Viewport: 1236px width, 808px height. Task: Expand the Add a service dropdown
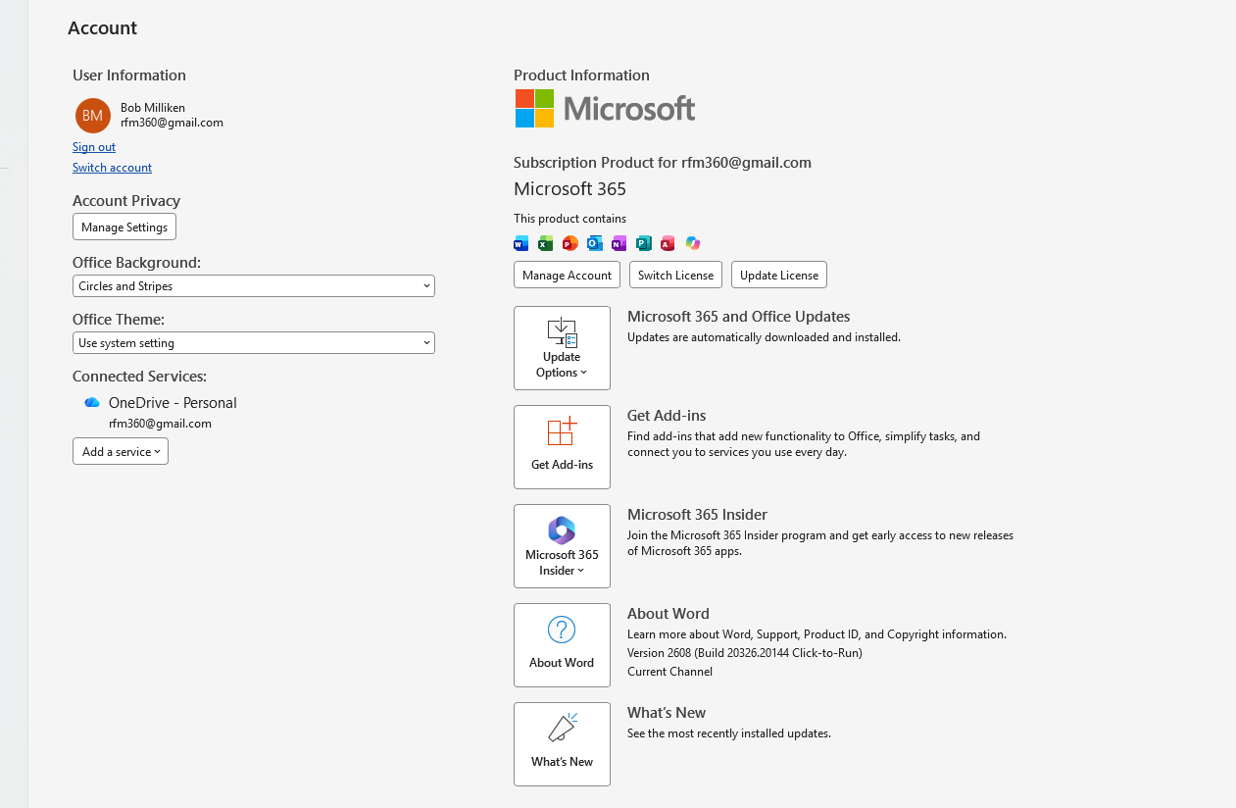pyautogui.click(x=121, y=452)
